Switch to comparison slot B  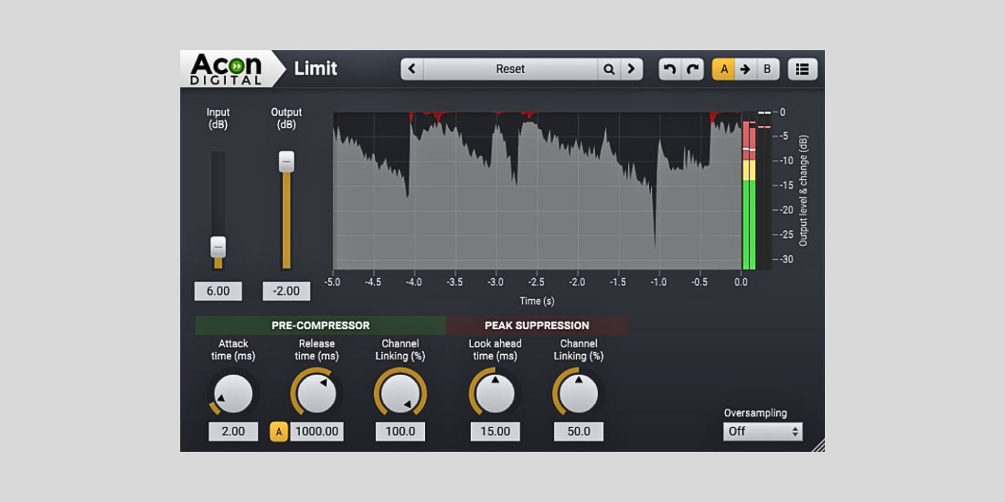pyautogui.click(x=767, y=69)
